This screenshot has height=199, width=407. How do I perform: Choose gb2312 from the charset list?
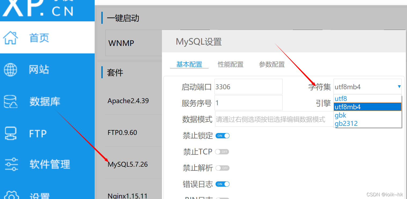(368, 123)
